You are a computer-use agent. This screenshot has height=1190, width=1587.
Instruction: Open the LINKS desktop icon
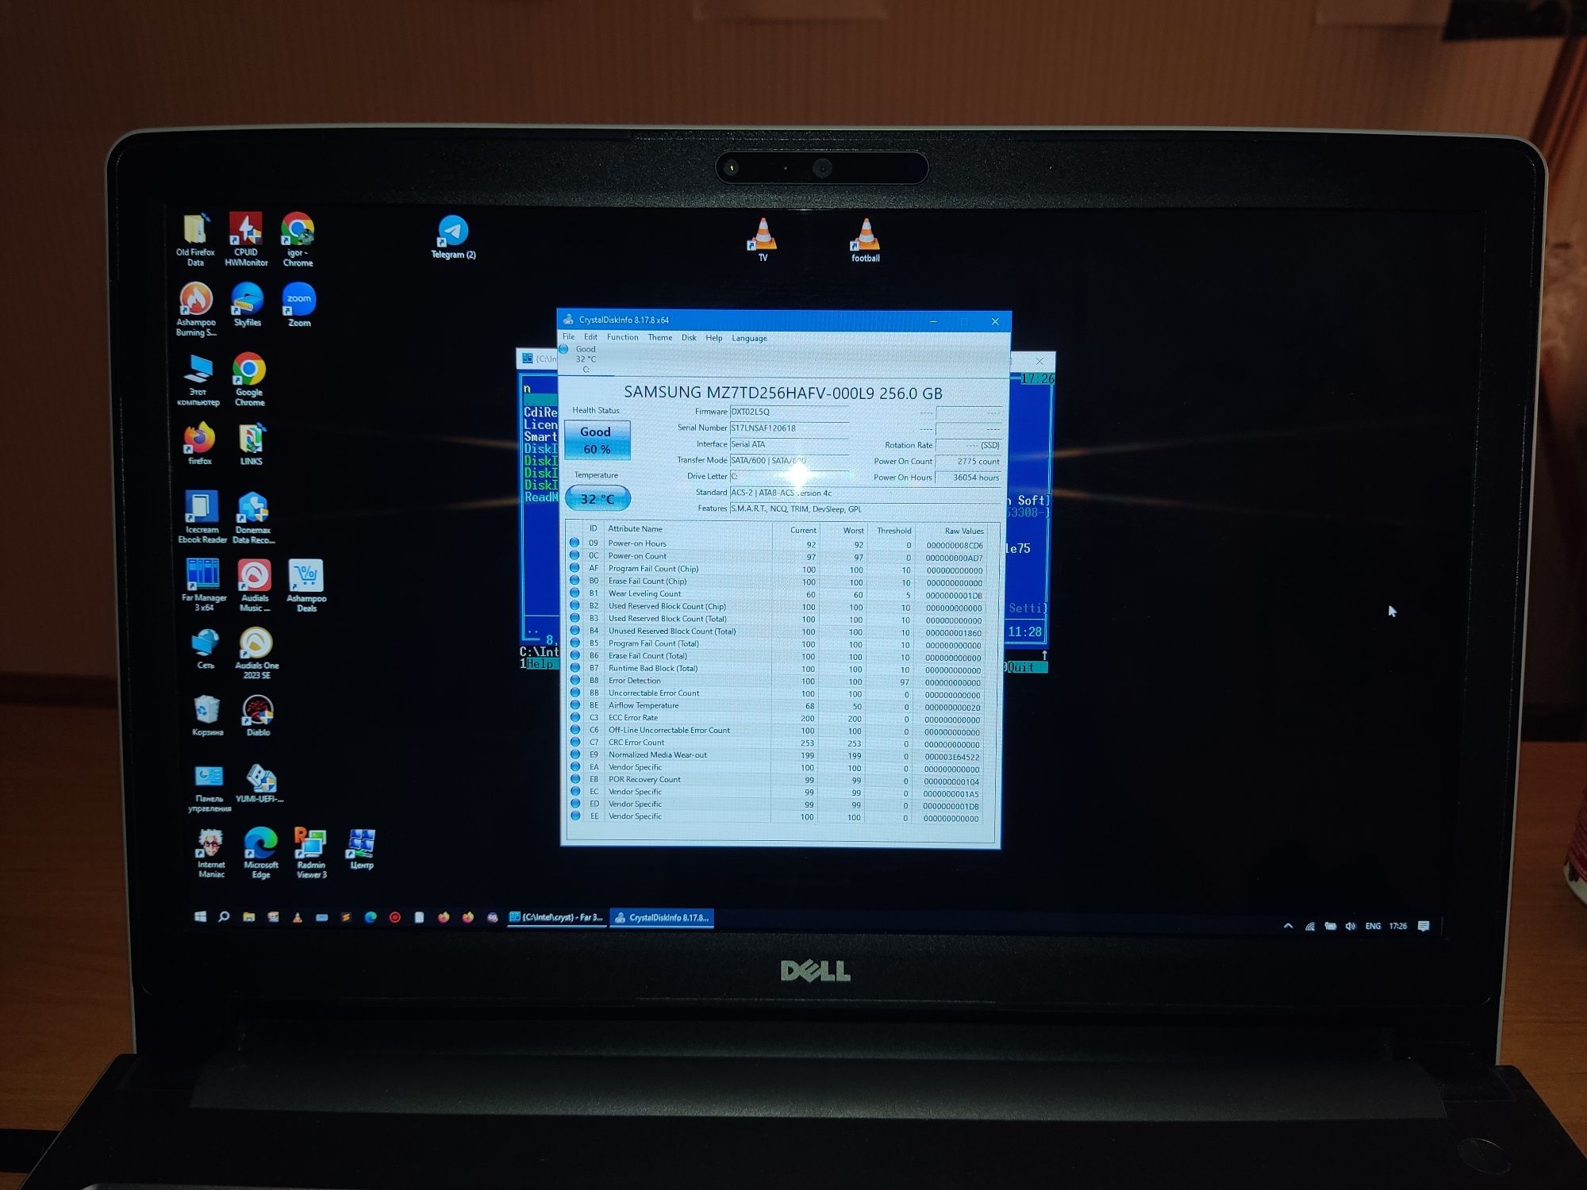pyautogui.click(x=251, y=444)
